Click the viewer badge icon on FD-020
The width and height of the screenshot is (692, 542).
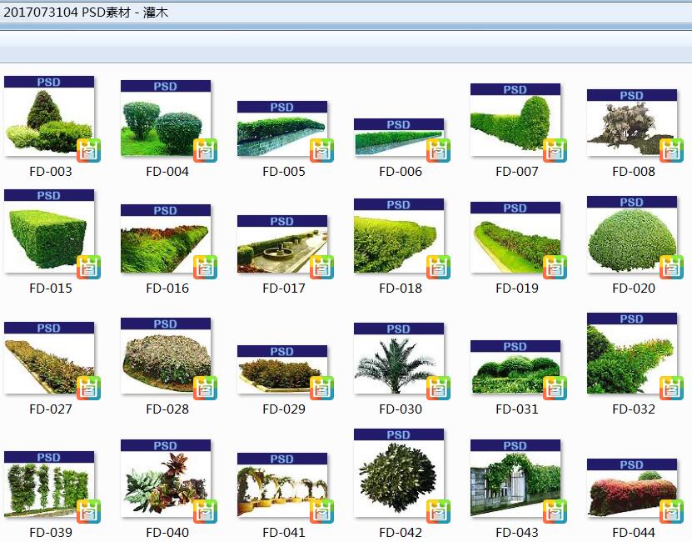671,267
